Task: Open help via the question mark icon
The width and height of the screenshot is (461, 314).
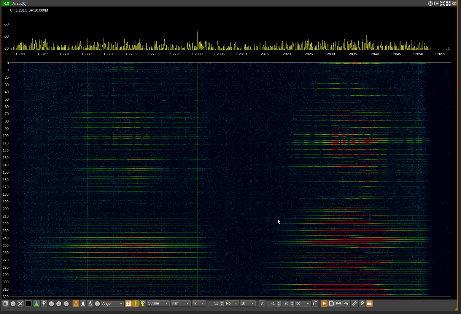Action: pos(430,4)
